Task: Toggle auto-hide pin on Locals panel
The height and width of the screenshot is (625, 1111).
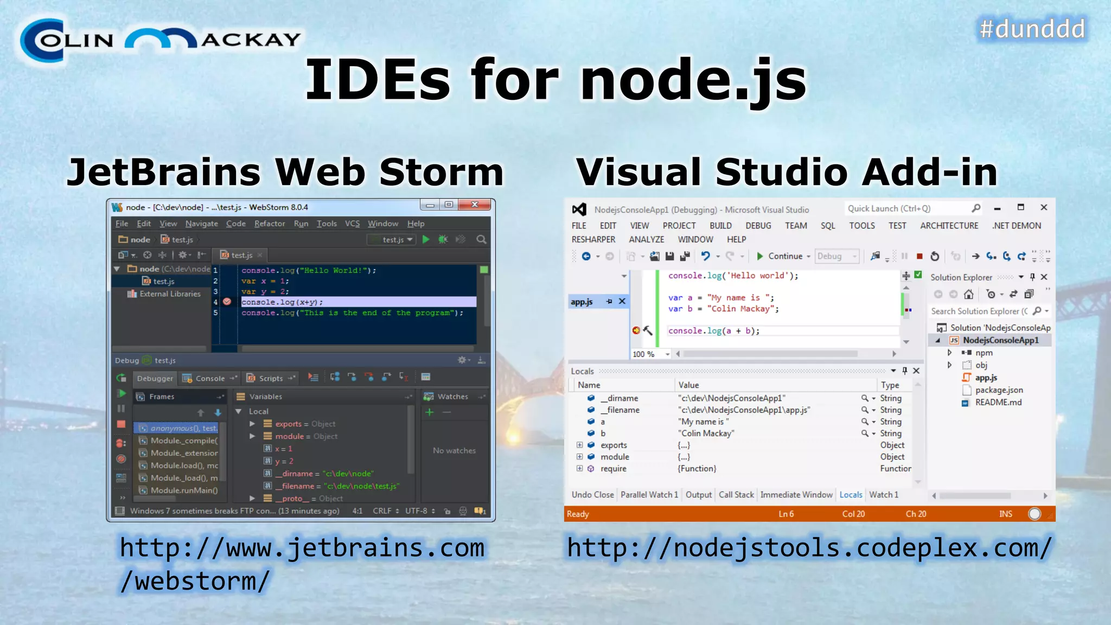Action: [x=905, y=371]
